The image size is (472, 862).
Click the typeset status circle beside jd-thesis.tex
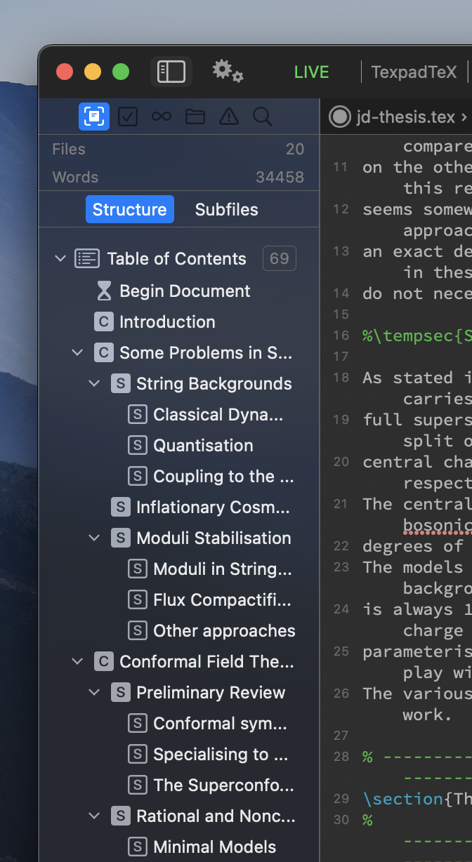340,117
